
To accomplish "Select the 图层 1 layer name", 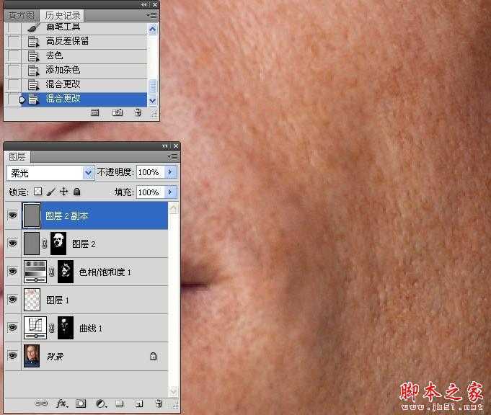I will [58, 300].
